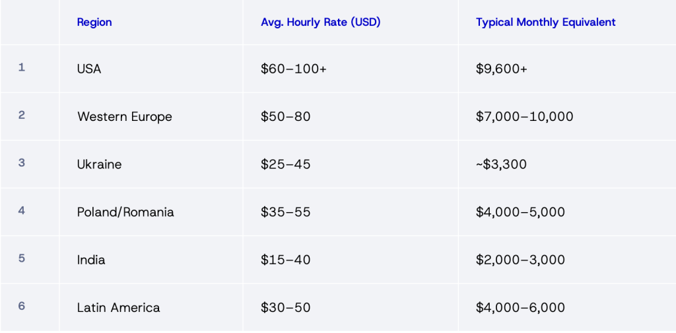Click the $4,000–6,000 monthly value
The image size is (676, 333).
tap(521, 308)
